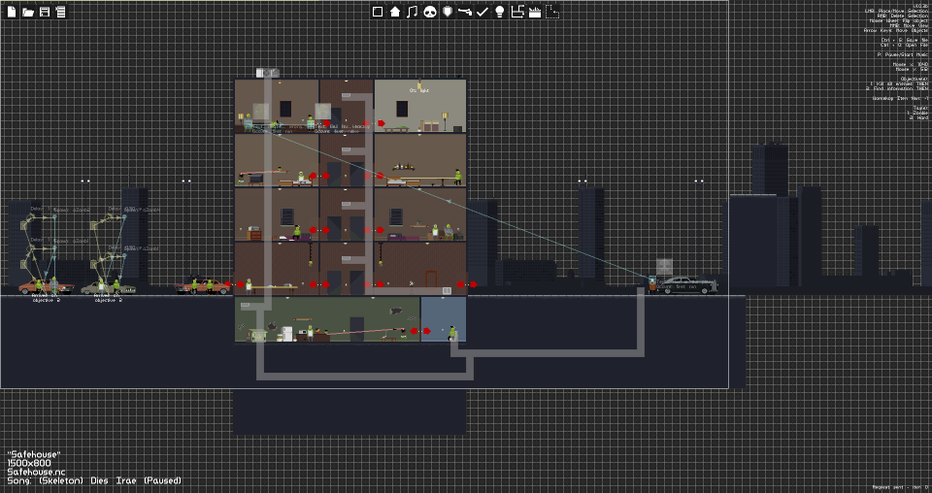Screen dimensions: 932x493
Task: Select the lightbulb lighting tool
Action: click(500, 12)
